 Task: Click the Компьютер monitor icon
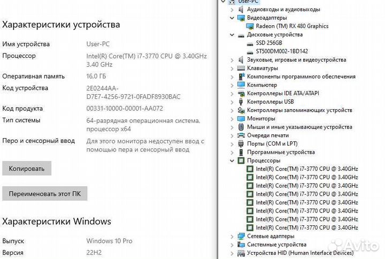click(x=241, y=85)
